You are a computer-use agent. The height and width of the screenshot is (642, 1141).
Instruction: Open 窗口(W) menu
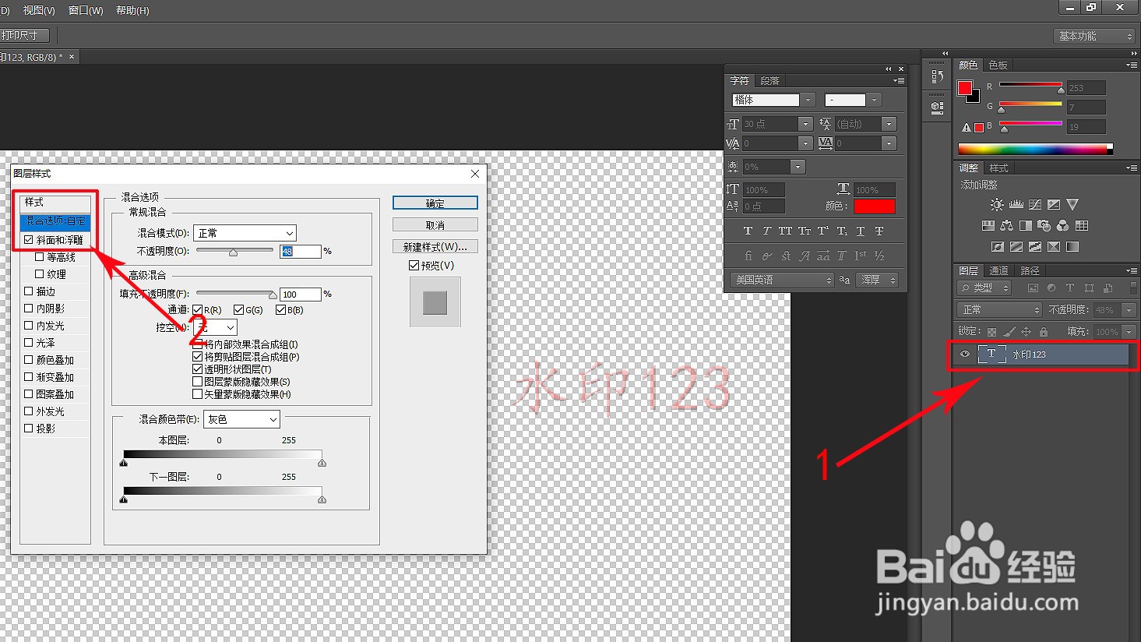click(x=86, y=10)
